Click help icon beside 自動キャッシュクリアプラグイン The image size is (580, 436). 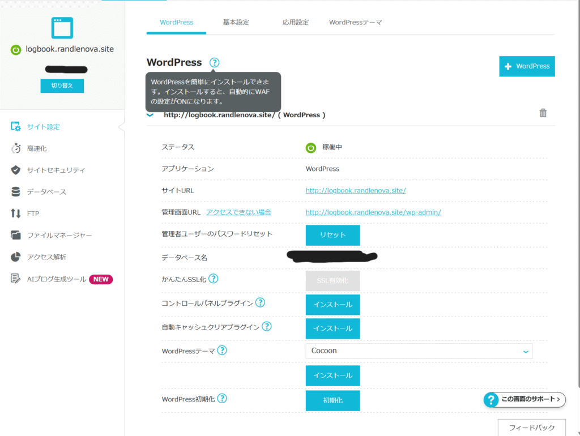[x=266, y=327]
